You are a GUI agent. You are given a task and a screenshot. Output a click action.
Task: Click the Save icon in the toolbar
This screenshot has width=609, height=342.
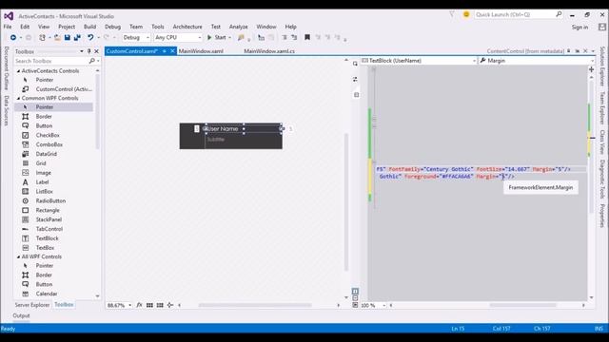(x=68, y=38)
